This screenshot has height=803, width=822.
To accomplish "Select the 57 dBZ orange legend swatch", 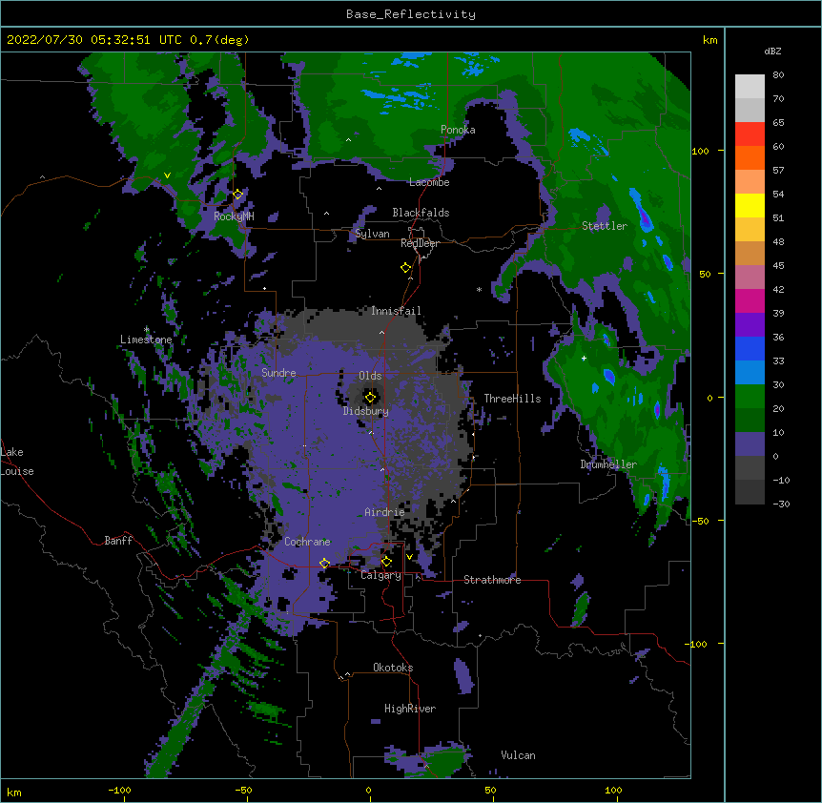I will (750, 157).
